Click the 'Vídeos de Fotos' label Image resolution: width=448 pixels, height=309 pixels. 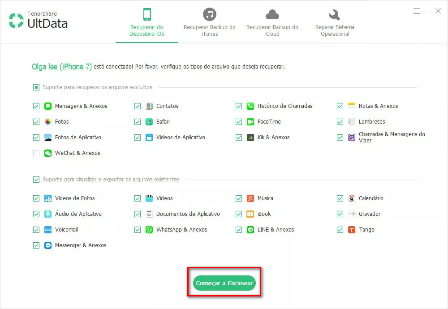75,198
